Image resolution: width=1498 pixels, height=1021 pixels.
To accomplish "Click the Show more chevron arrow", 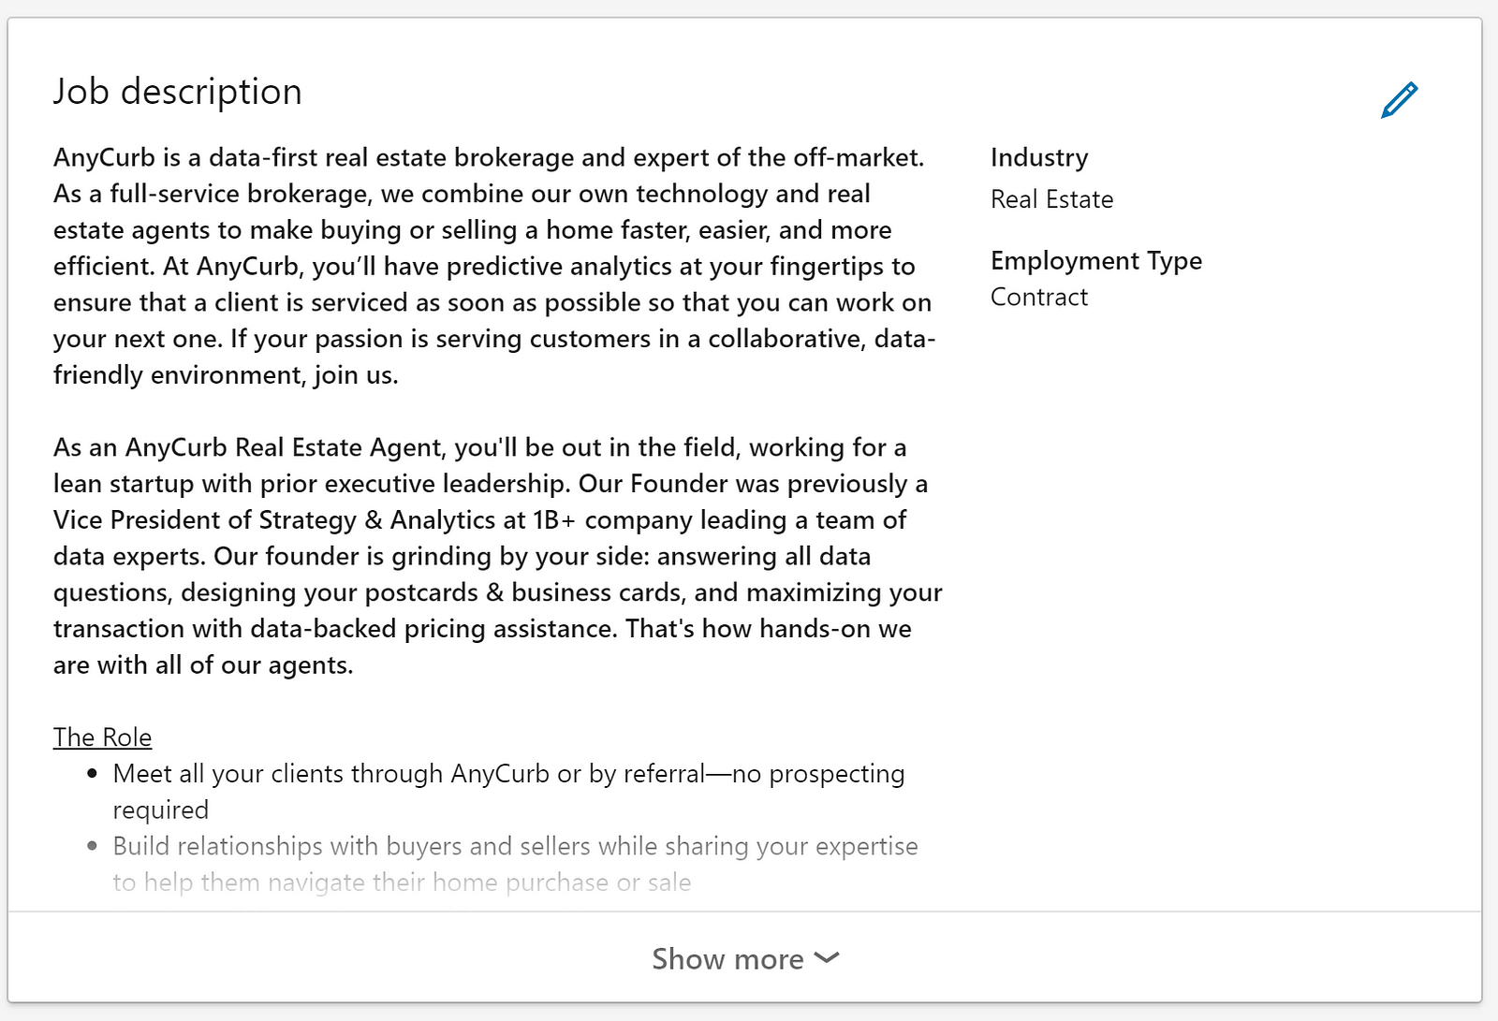I will [827, 958].
